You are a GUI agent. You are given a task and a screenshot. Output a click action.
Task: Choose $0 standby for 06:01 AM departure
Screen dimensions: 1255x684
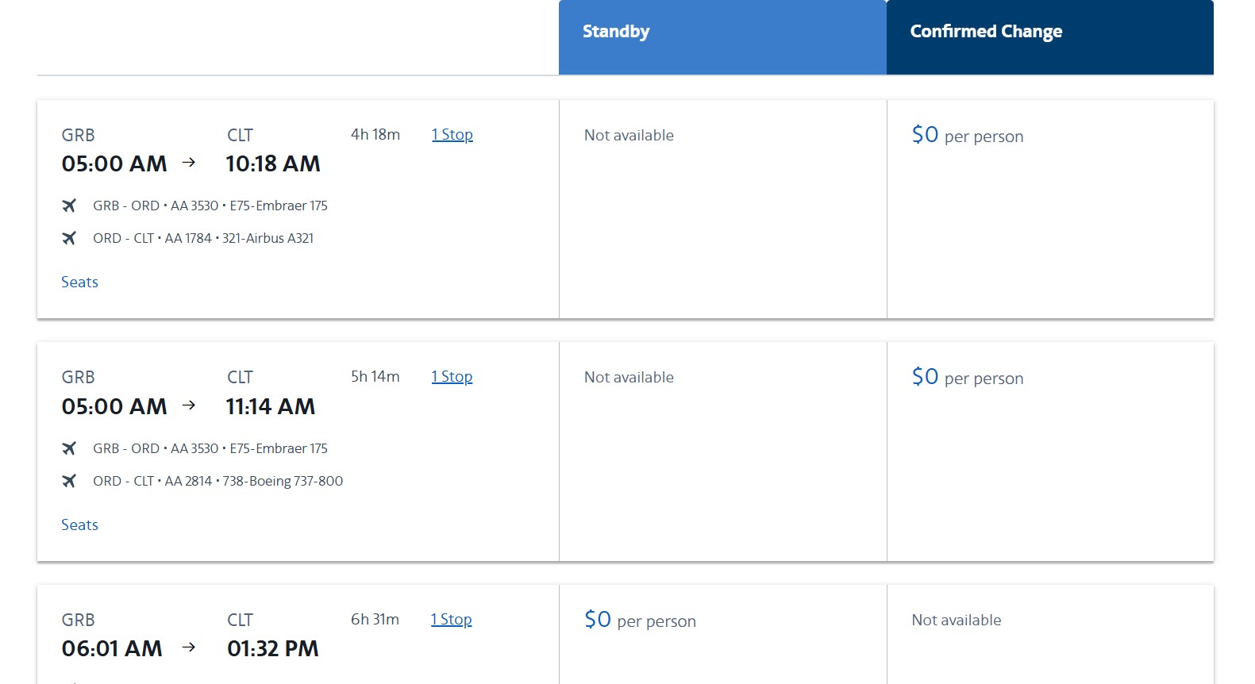pyautogui.click(x=640, y=620)
